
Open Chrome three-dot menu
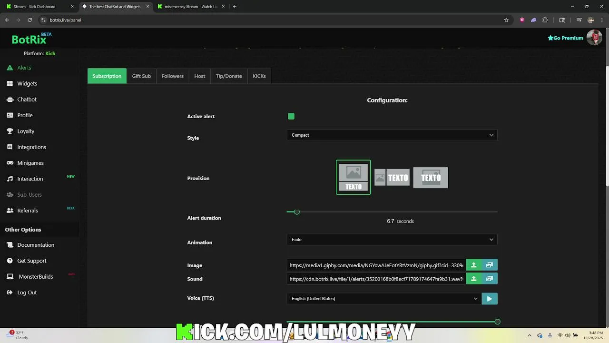602,20
